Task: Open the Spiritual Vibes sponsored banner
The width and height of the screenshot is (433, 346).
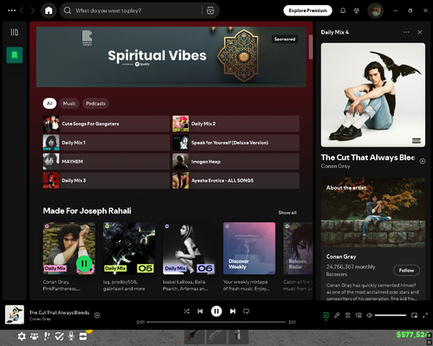Action: point(171,57)
